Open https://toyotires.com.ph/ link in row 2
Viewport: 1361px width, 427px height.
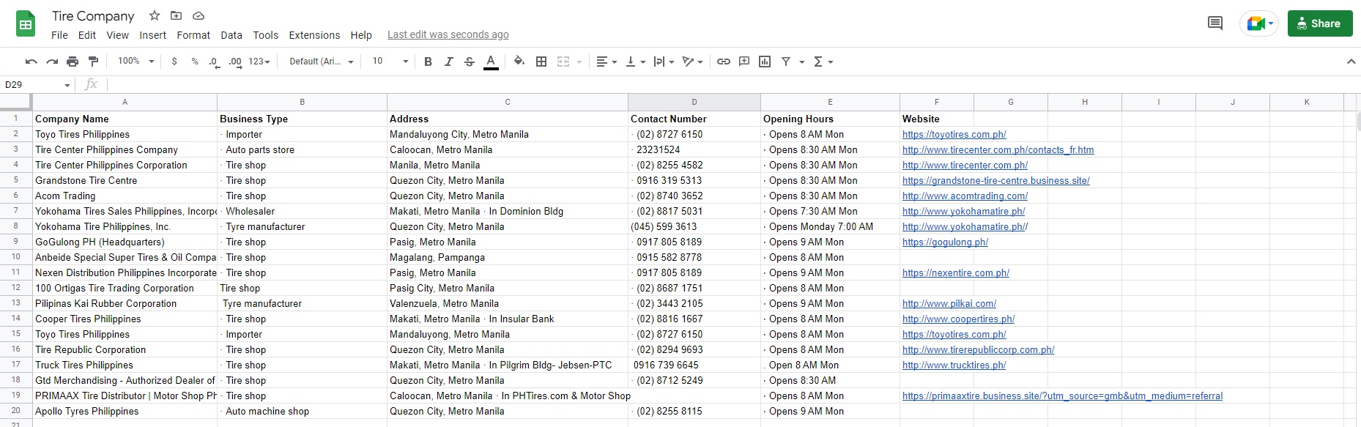(954, 135)
